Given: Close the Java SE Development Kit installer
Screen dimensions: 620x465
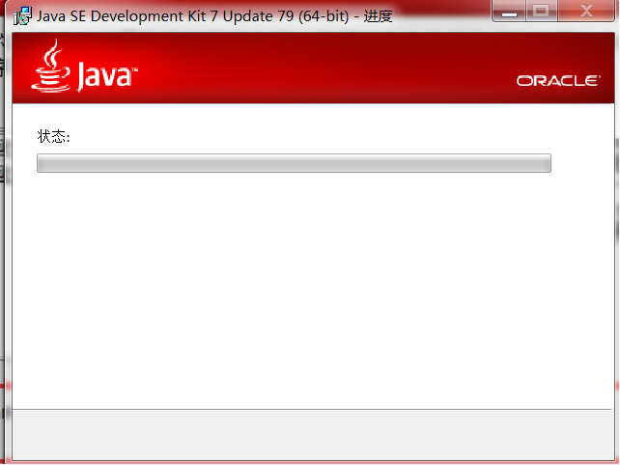Looking at the screenshot, I should point(586,11).
